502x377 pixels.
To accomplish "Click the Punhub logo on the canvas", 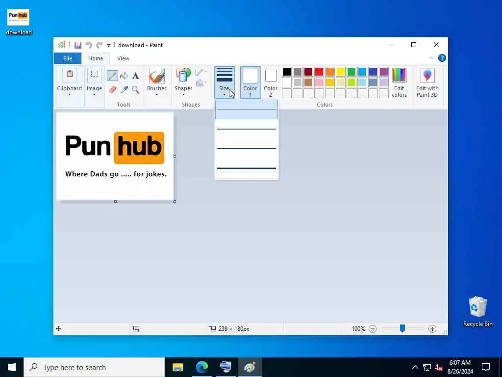I will (115, 147).
